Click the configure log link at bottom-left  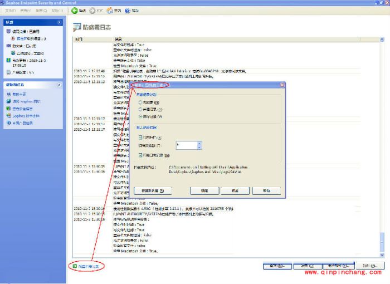(x=87, y=267)
